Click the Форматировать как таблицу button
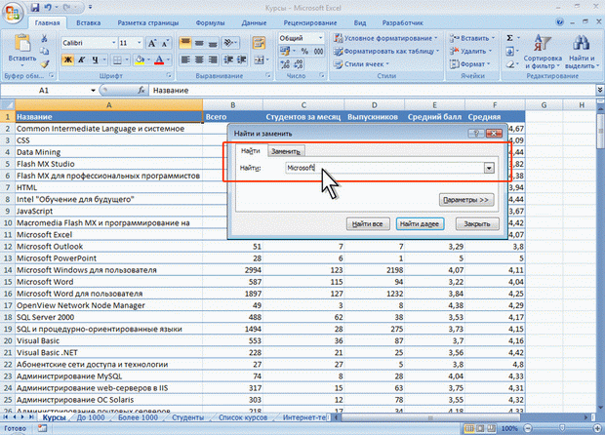This screenshot has height=435, width=605. click(386, 51)
